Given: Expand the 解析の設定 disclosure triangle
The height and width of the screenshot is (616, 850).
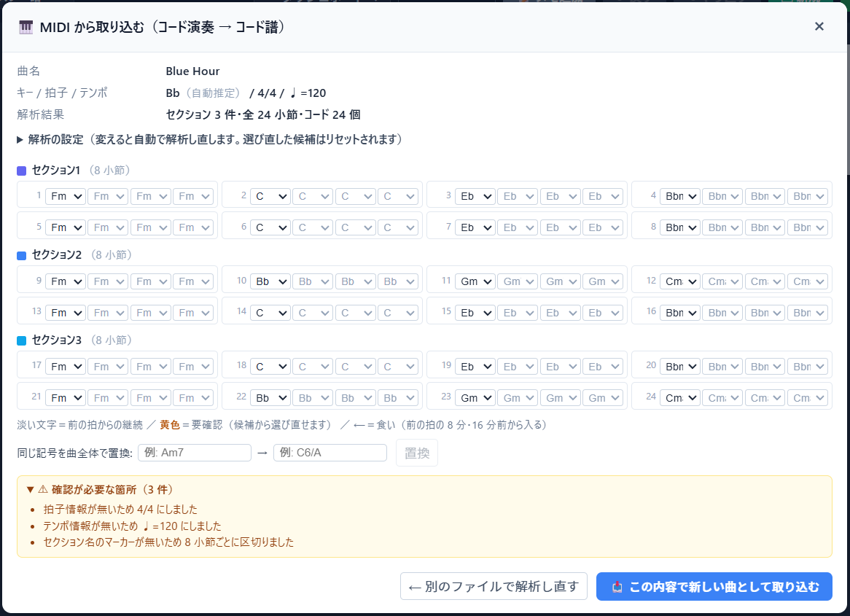Looking at the screenshot, I should click(20, 140).
